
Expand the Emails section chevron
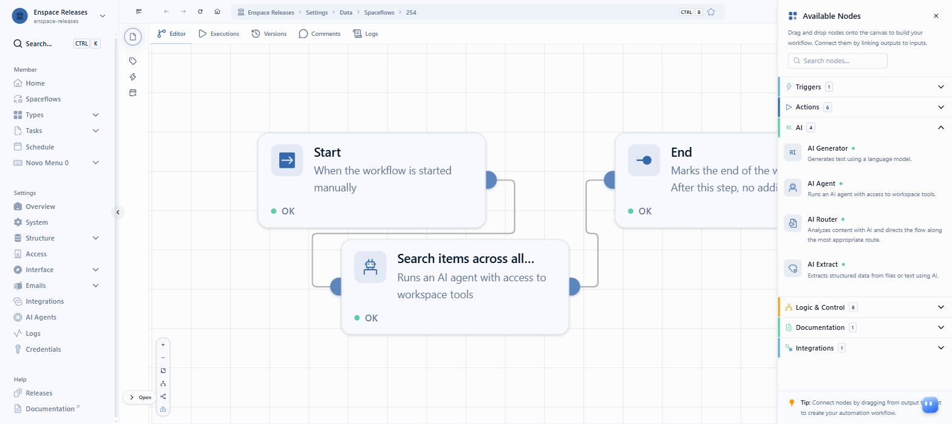point(95,286)
